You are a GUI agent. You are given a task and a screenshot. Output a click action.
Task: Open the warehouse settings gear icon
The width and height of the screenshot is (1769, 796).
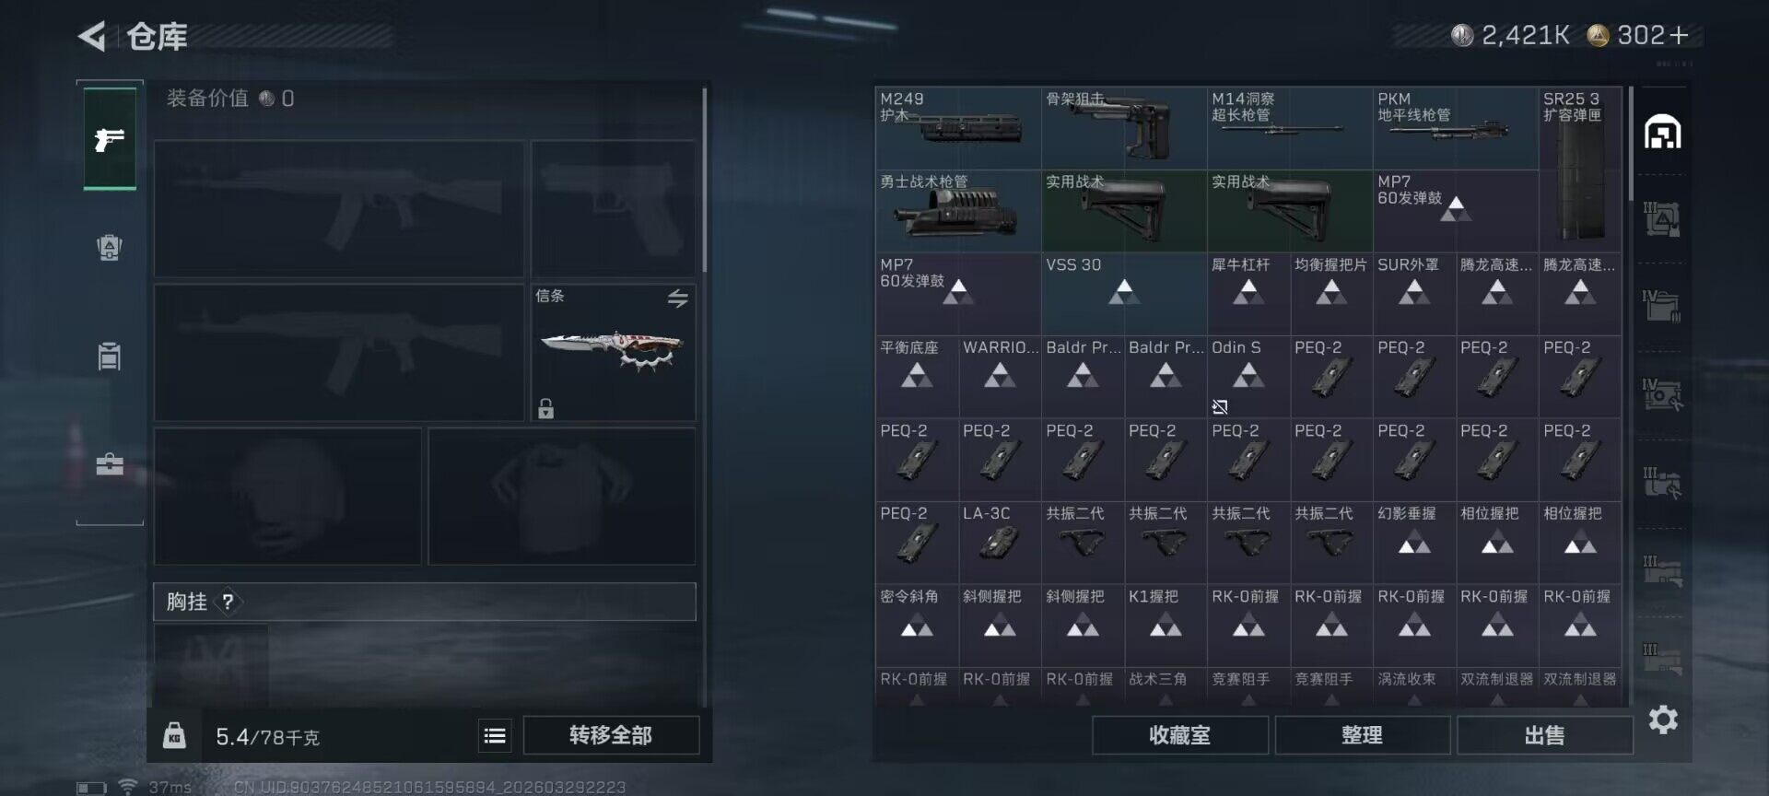click(1663, 720)
